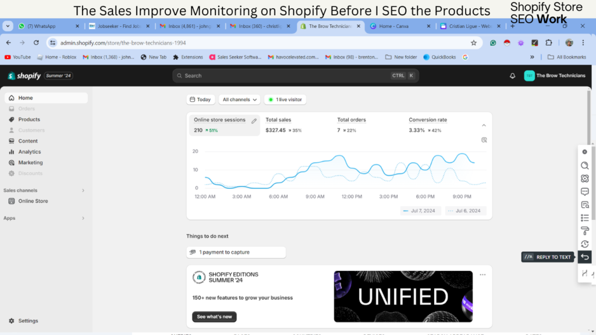Click the paint roller icon in side toolbar

584,230
